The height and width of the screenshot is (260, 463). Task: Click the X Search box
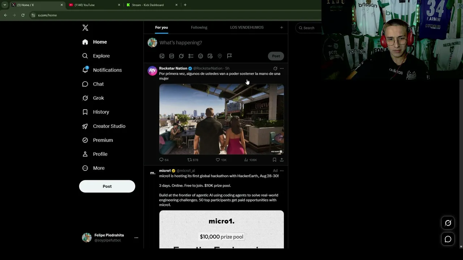pos(309,28)
